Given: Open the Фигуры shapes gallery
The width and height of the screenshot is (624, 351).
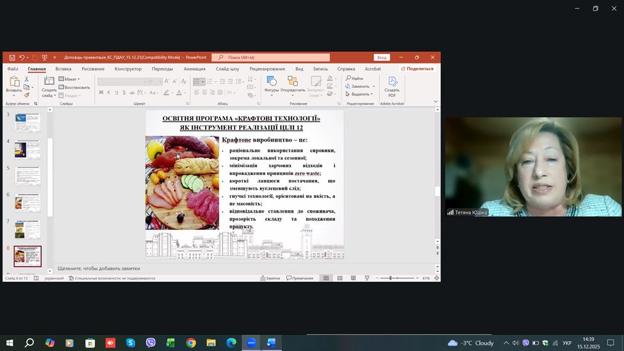Looking at the screenshot, I should (272, 82).
